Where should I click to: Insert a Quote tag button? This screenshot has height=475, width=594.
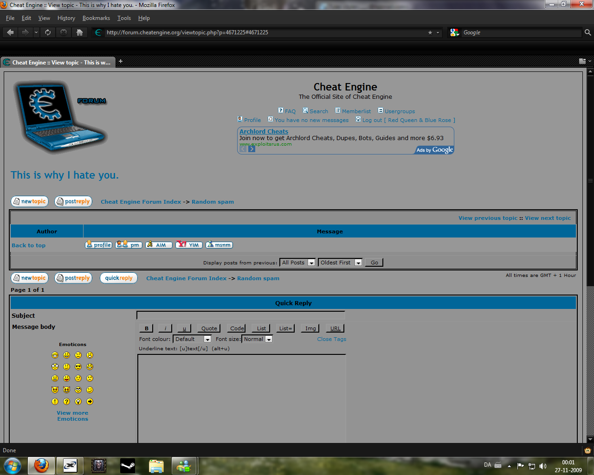click(209, 328)
